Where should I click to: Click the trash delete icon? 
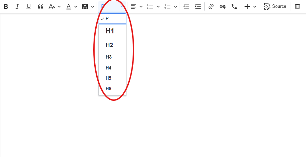tap(297, 6)
